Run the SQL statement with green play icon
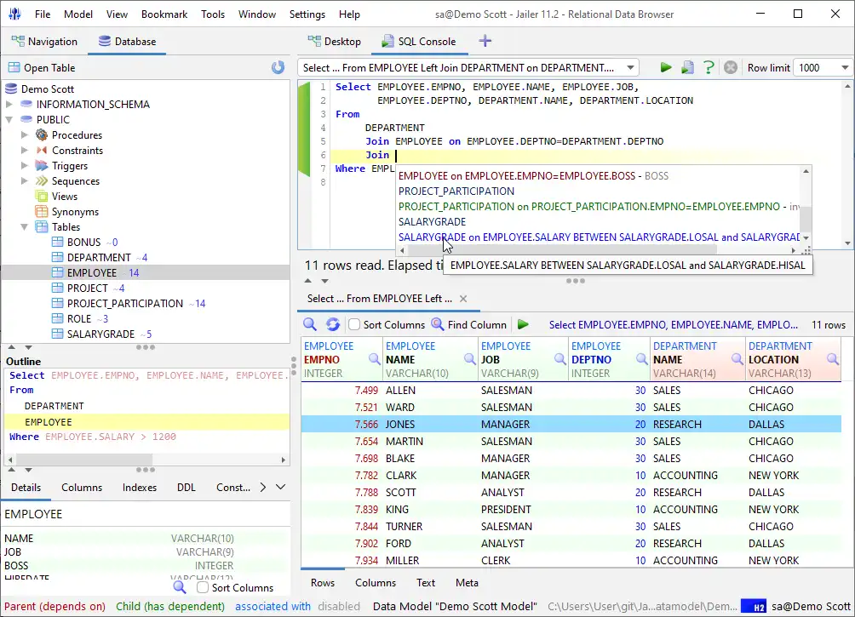The width and height of the screenshot is (855, 617). pos(666,68)
